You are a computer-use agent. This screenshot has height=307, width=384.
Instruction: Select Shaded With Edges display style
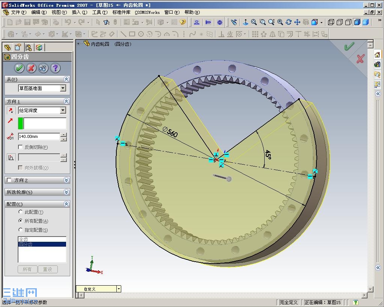coord(357,22)
